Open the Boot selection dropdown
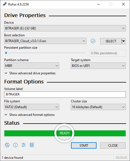Viewport: 130px width, 161px height. coord(45,41)
